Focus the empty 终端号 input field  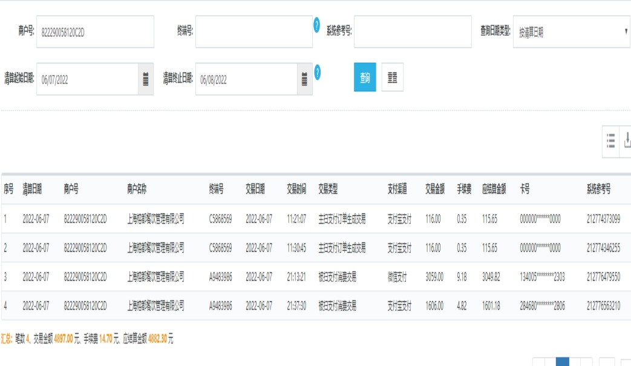(253, 32)
